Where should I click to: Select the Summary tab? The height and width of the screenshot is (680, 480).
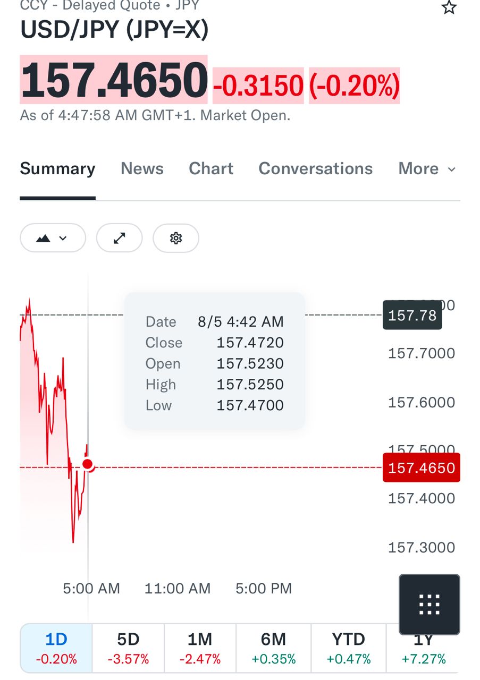pos(57,168)
